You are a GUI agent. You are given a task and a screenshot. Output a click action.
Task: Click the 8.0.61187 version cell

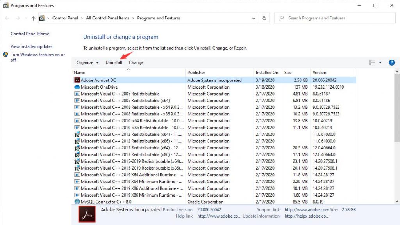[321, 94]
